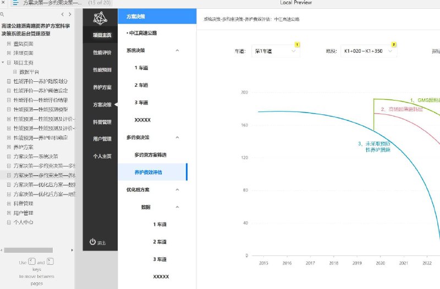Open the 车道 dropdown showing 第1车道

coord(276,51)
